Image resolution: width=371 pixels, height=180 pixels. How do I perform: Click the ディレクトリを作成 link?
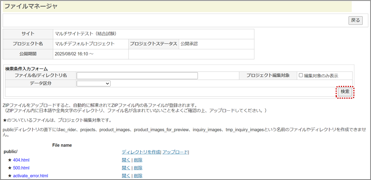tap(141, 152)
